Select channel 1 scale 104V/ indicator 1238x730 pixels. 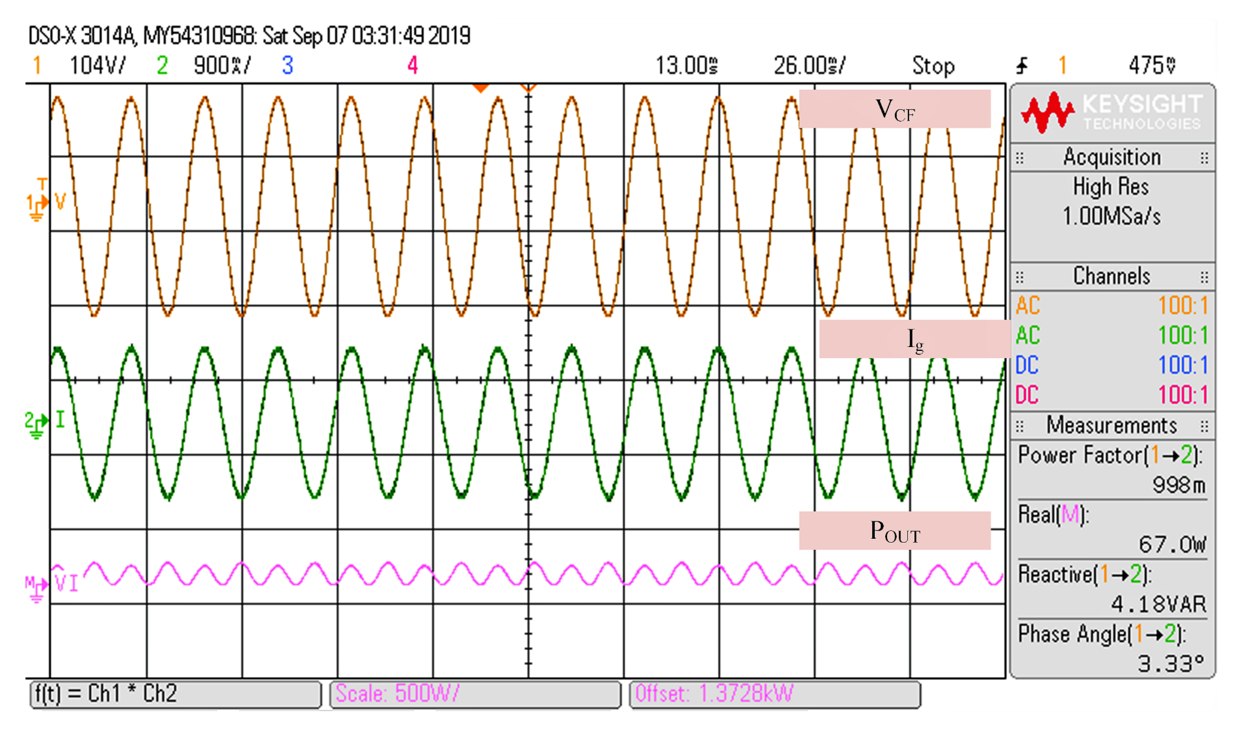[x=97, y=65]
